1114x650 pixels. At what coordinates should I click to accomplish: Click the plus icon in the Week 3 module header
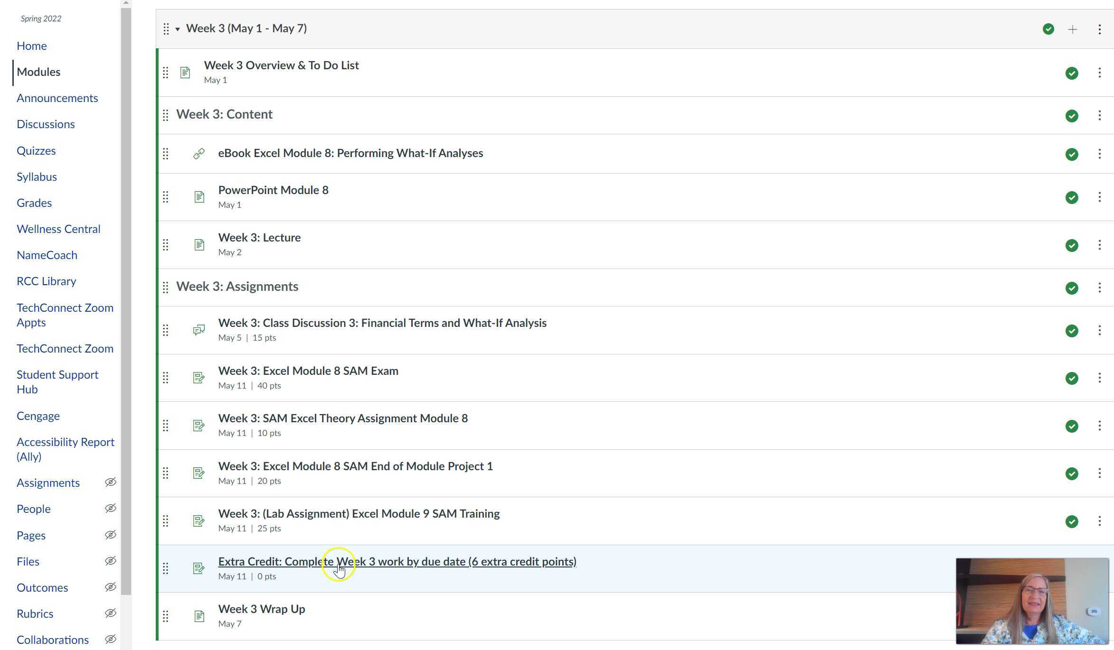pyautogui.click(x=1072, y=29)
